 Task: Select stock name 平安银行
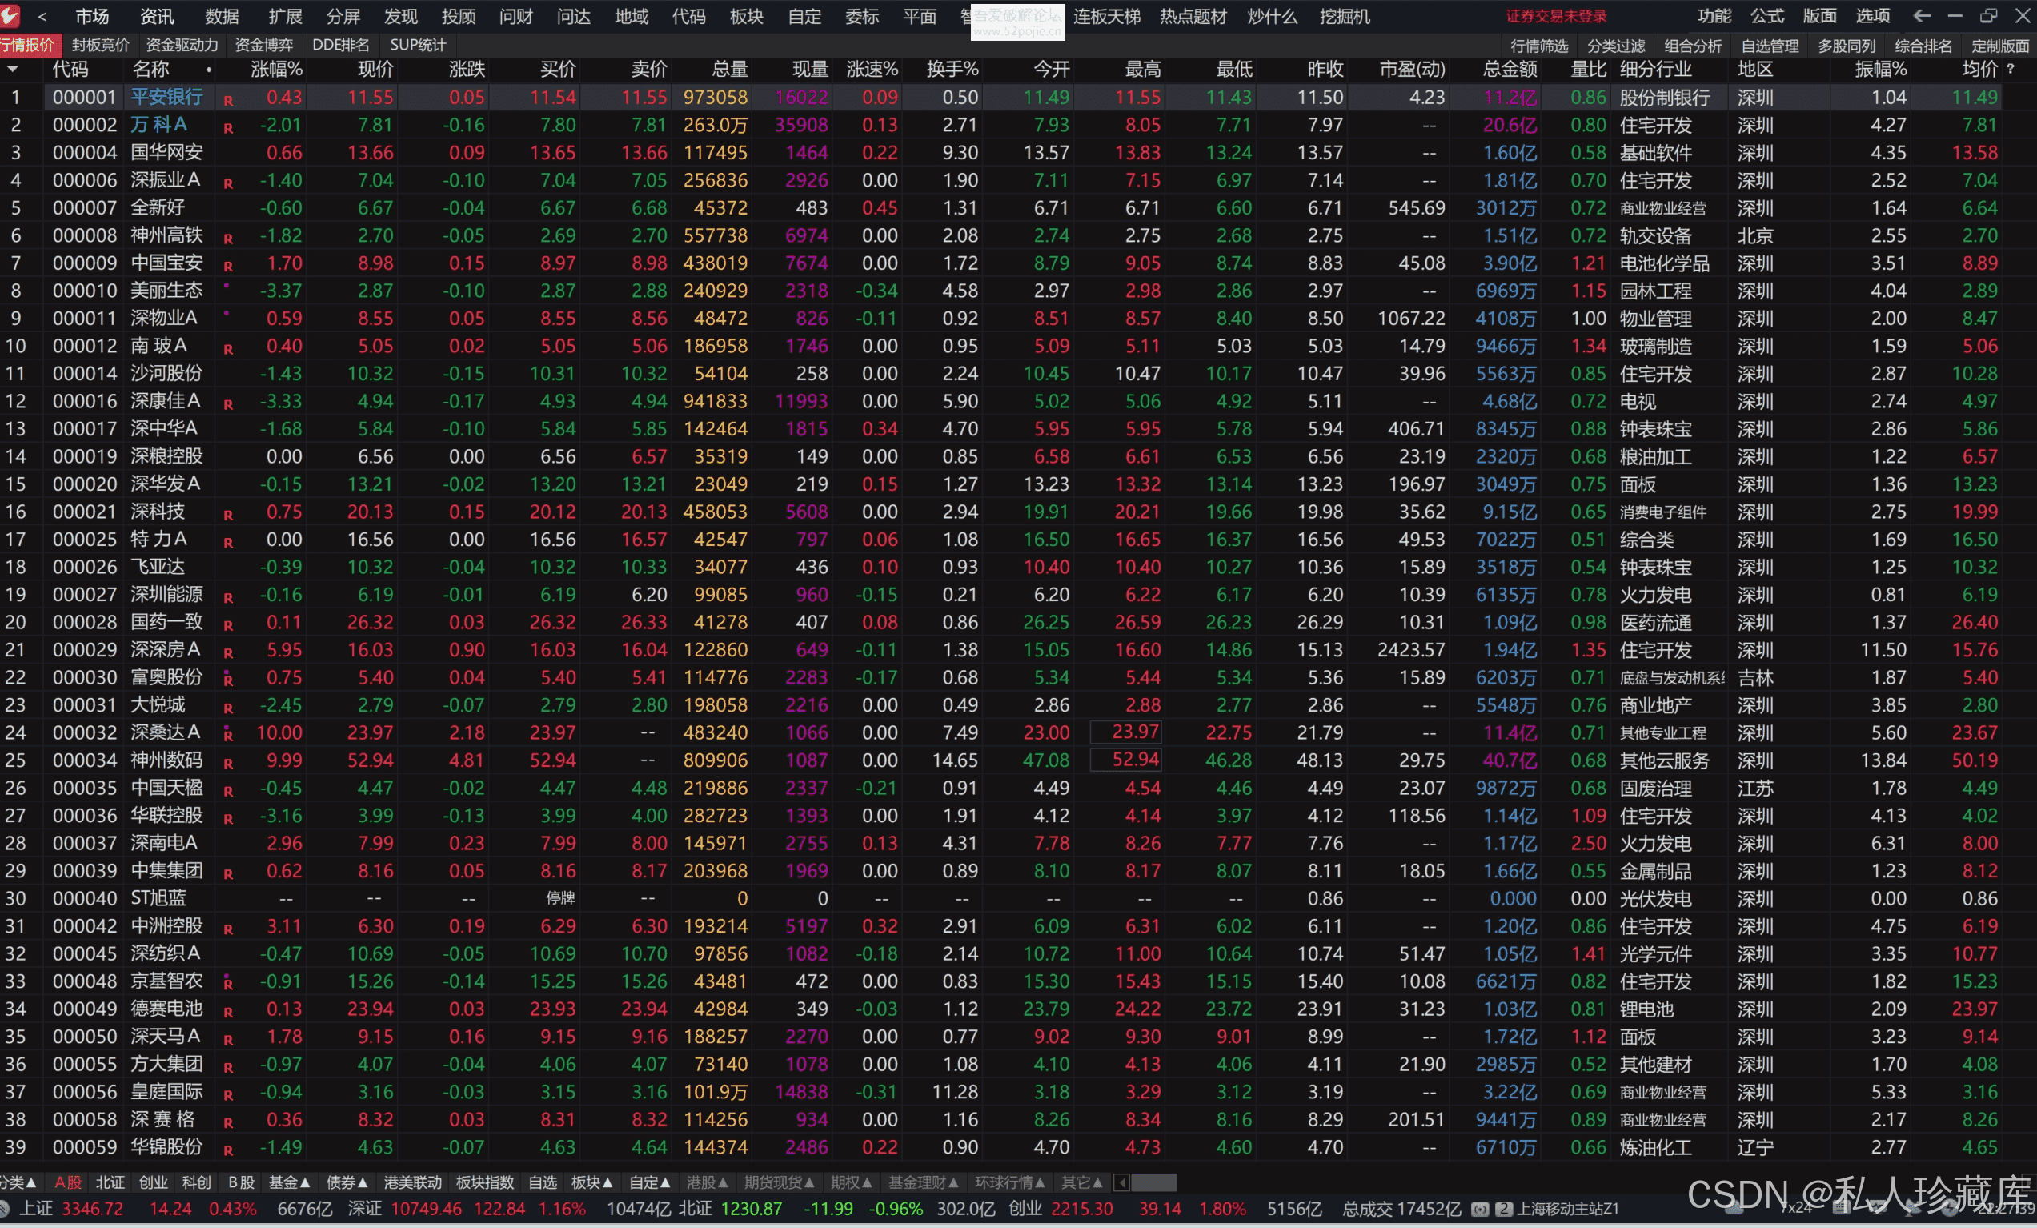(x=166, y=97)
